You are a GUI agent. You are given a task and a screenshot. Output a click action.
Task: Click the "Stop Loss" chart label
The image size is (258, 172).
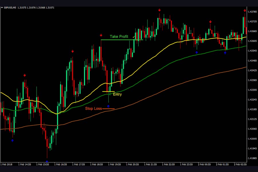pyautogui.click(x=93, y=108)
